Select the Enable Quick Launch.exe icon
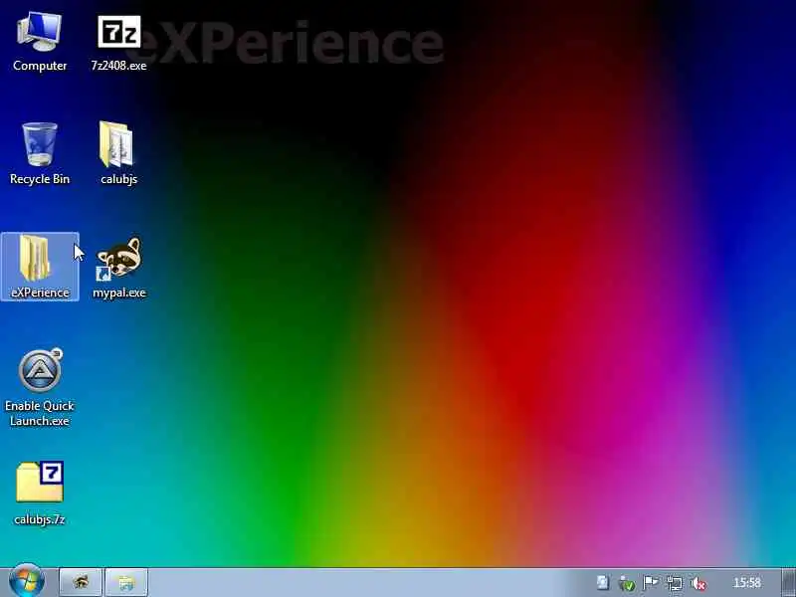Image resolution: width=796 pixels, height=597 pixels. click(x=40, y=370)
